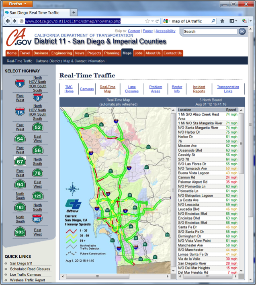Click the browser address bar URL
The height and width of the screenshot is (285, 256).
[73, 21]
